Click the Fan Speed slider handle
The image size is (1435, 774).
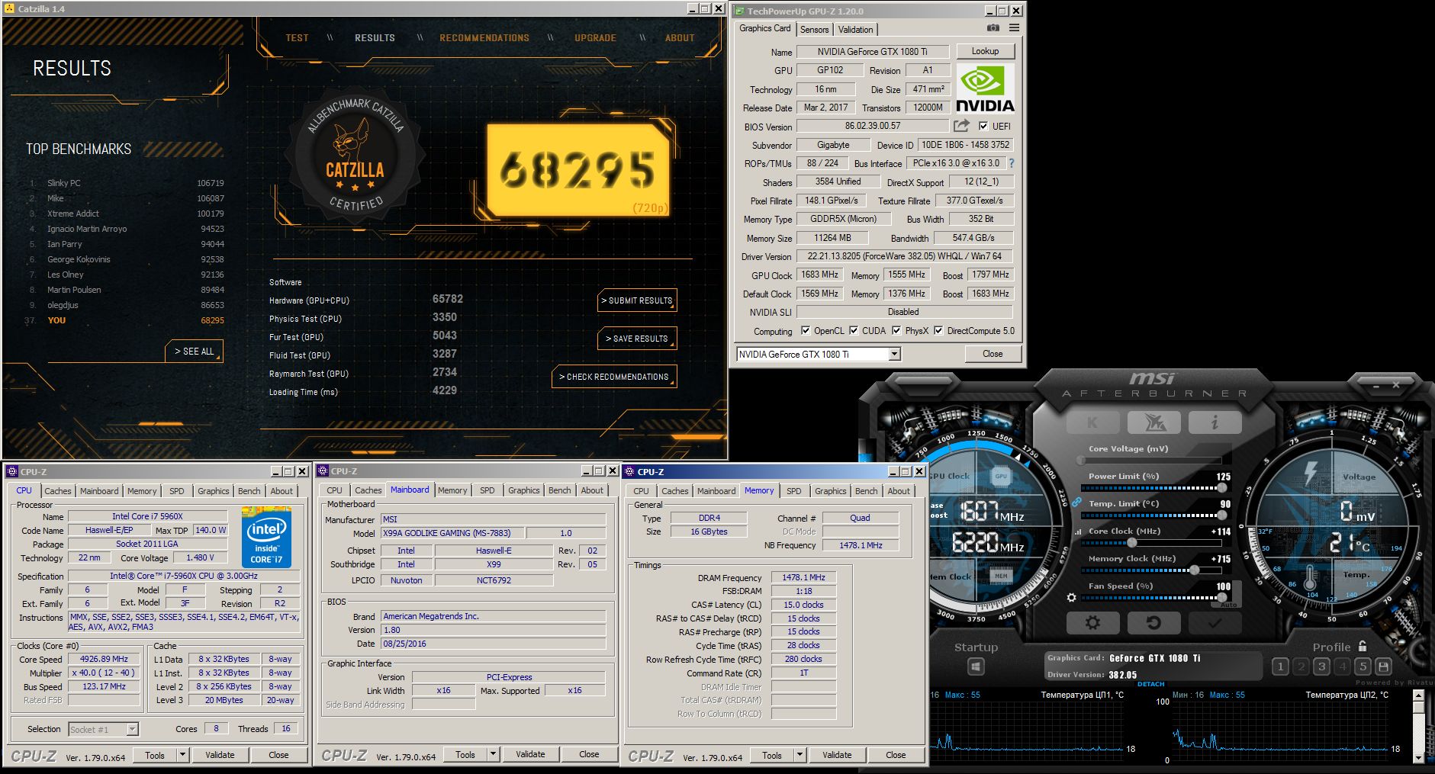pos(1222,597)
